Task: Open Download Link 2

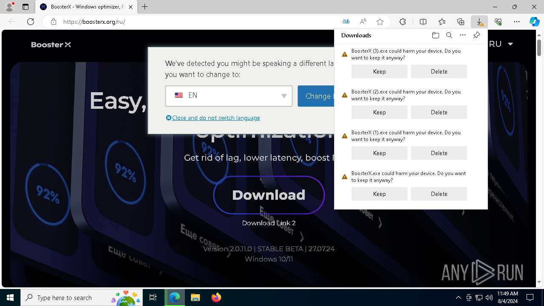Action: [269, 223]
